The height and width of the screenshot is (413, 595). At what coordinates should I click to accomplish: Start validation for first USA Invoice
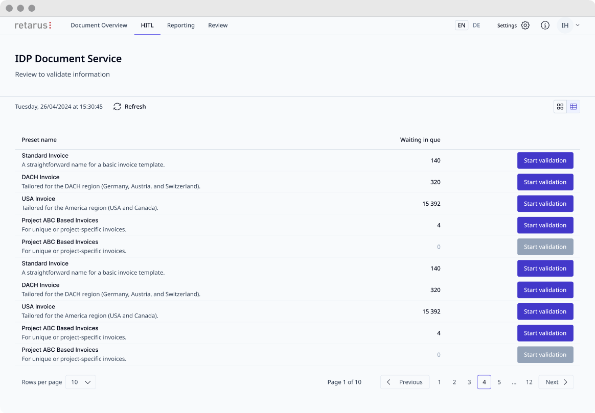tap(545, 204)
